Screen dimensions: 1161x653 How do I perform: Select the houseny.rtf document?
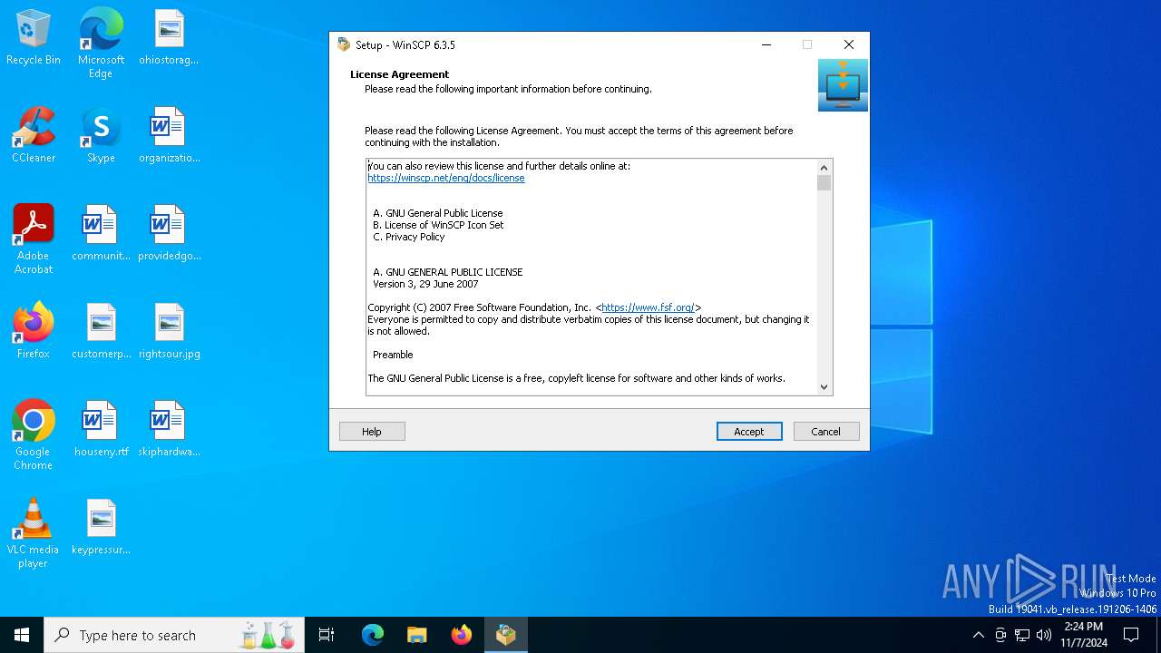(101, 430)
